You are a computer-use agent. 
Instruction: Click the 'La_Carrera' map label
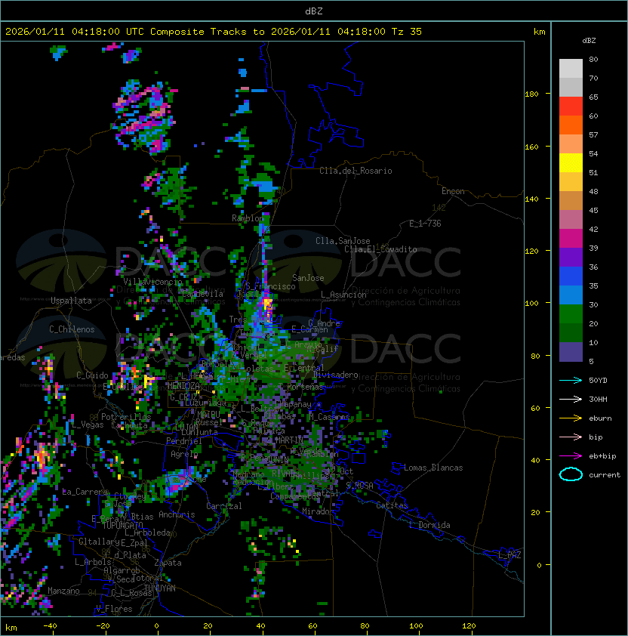tap(85, 492)
